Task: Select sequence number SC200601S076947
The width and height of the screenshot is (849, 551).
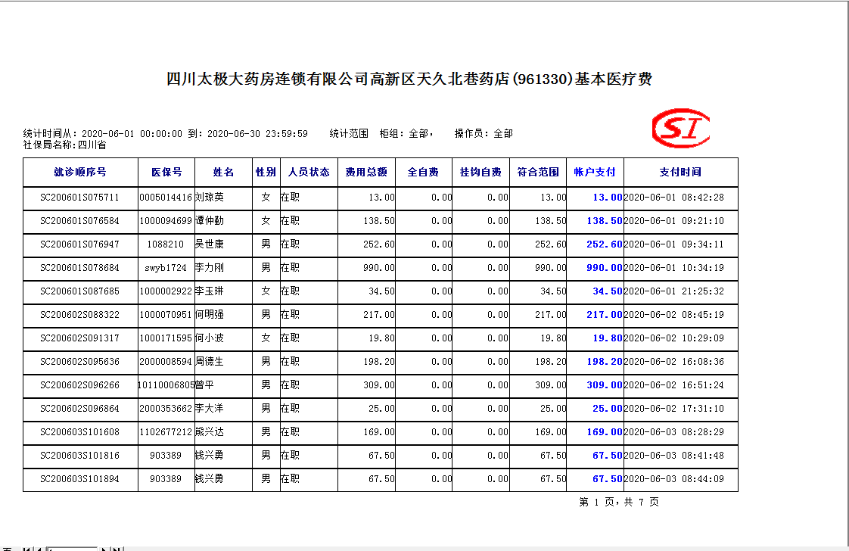Action: pyautogui.click(x=79, y=244)
